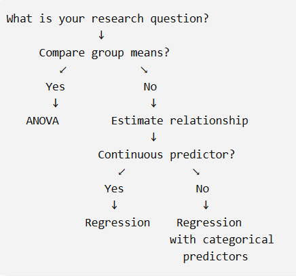
Task: Click the arrow between No and Estimate relationship
Action: (153, 103)
